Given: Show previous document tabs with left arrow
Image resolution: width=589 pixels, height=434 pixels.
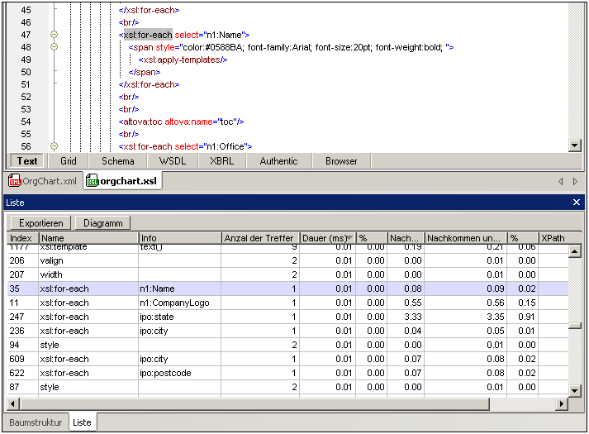Looking at the screenshot, I should coord(560,182).
